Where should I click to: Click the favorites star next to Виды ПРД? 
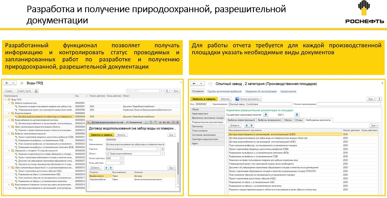point(22,83)
